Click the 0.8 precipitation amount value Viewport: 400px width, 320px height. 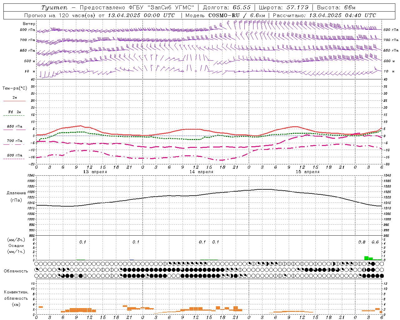click(x=362, y=242)
